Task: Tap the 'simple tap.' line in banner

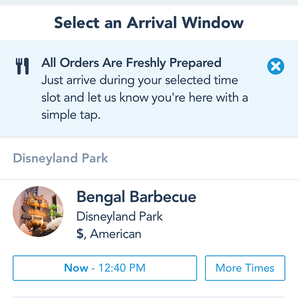Action: 71,115
